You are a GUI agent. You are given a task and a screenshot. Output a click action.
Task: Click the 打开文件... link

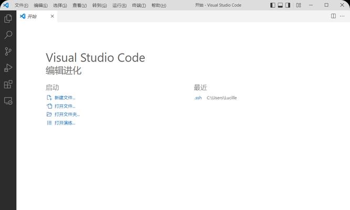point(65,106)
